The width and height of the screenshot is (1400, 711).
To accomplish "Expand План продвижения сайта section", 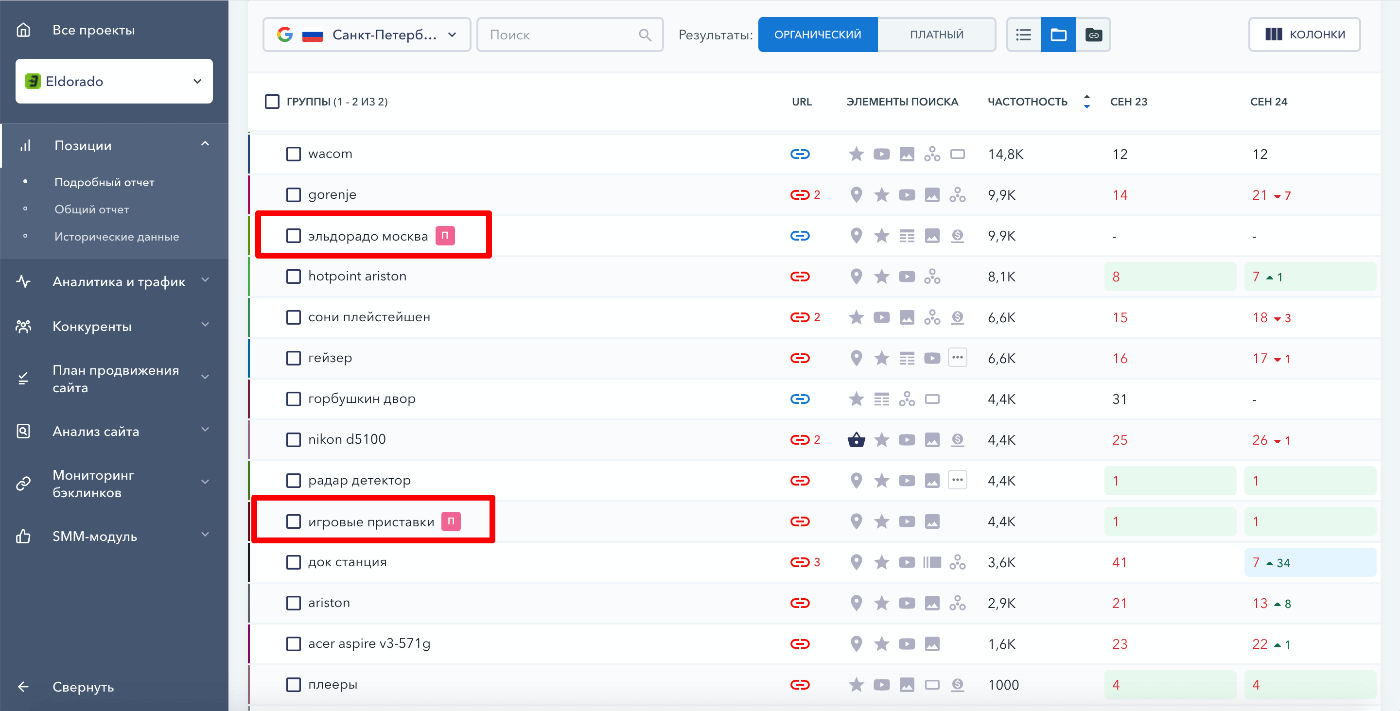I will point(205,377).
